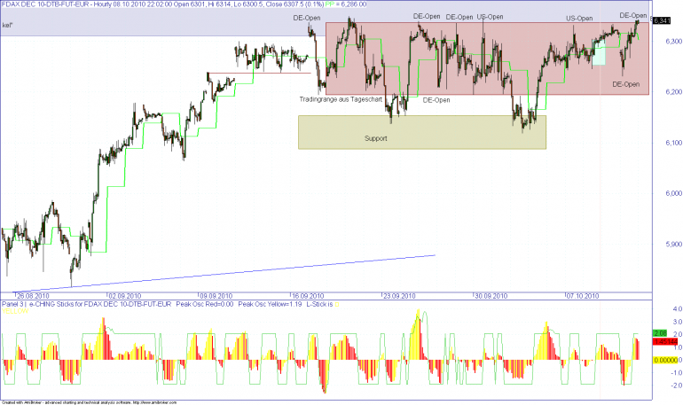This screenshot has height=405, width=683.
Task: Click the 5,900 price axis label
Action: point(673,245)
